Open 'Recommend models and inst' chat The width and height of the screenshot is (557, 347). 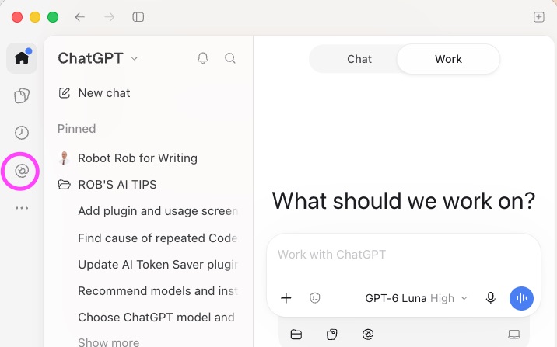point(158,290)
